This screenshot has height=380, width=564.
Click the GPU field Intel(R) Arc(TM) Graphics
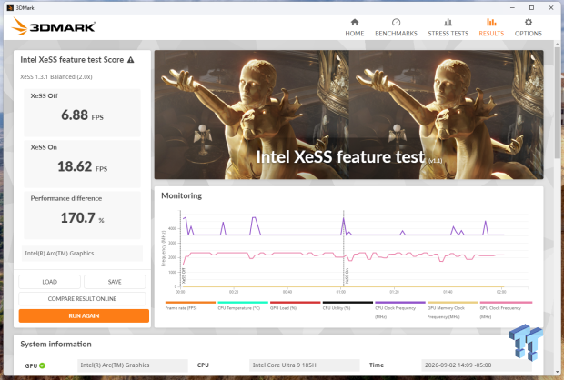pos(133,365)
